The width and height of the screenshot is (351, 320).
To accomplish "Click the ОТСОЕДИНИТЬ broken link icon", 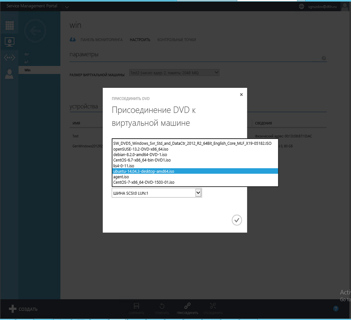I will tap(213, 306).
